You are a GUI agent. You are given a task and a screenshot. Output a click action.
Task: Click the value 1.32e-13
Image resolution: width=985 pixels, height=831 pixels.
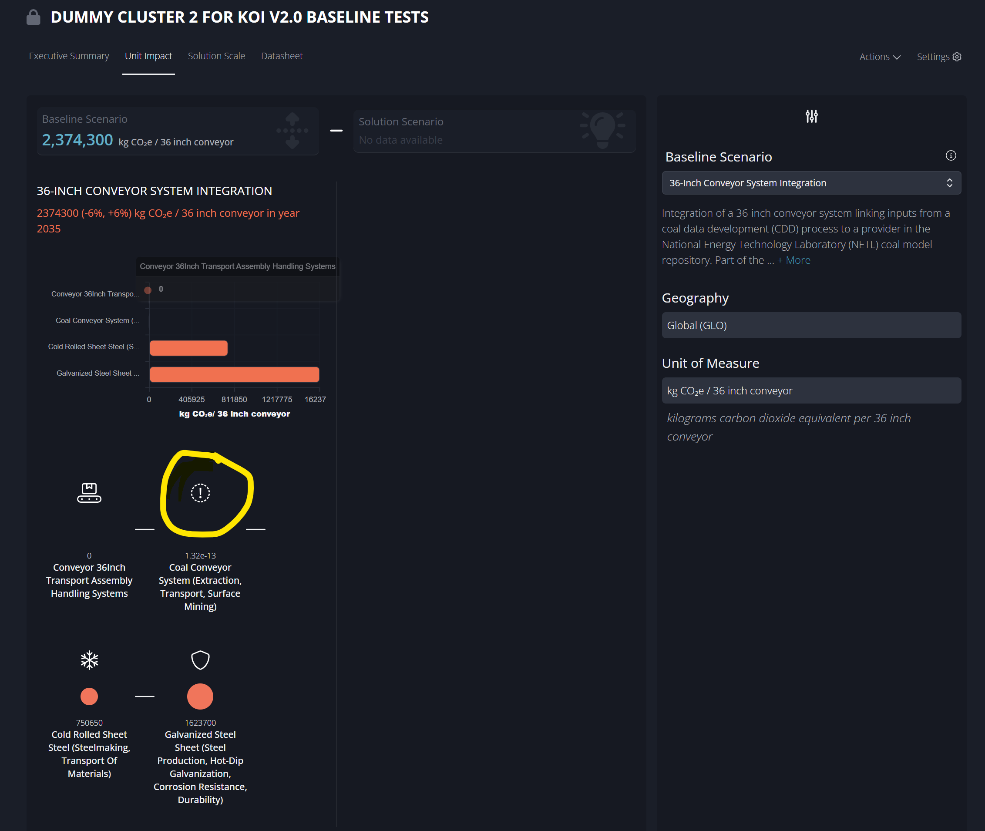200,556
